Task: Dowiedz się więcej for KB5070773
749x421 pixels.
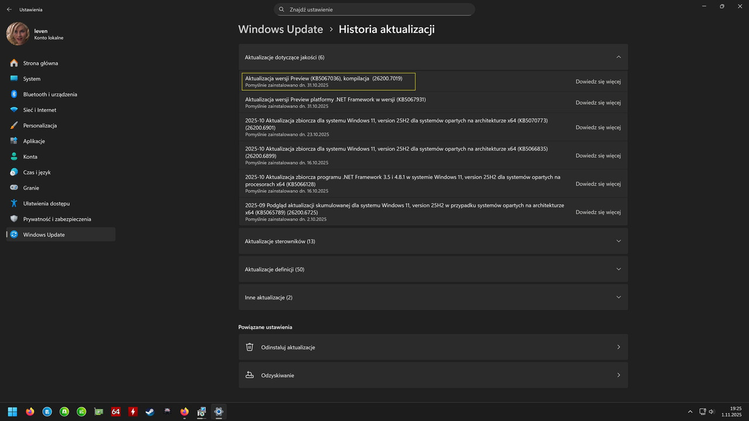Action: 598,127
